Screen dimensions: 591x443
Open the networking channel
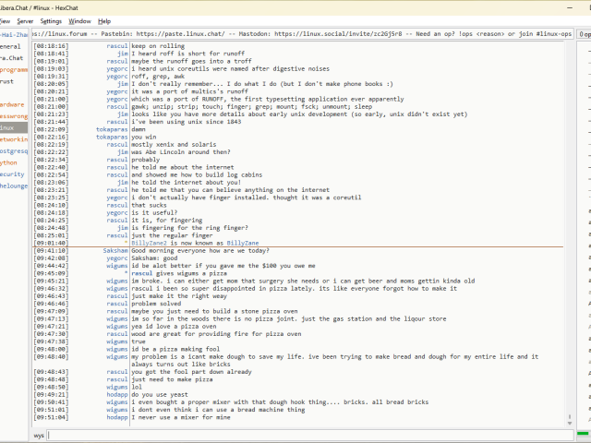pos(13,138)
